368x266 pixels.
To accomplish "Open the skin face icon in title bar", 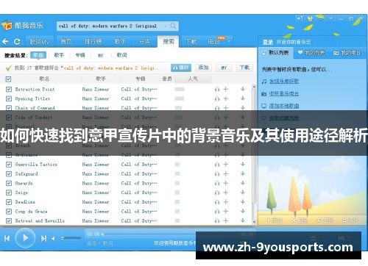I will pyautogui.click(x=310, y=18).
